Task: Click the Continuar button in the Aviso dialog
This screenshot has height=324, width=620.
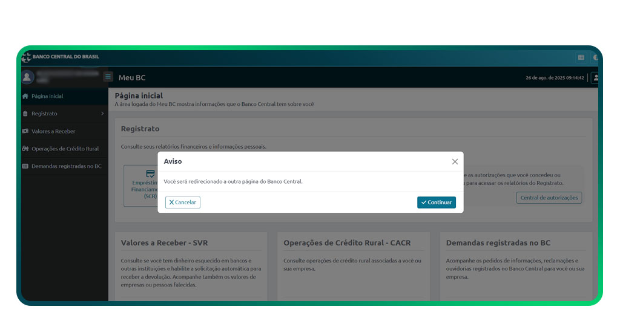Action: pyautogui.click(x=436, y=202)
